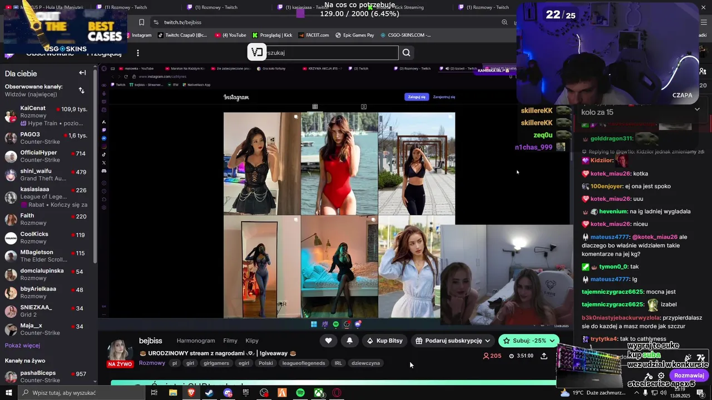712x400 pixels.
Task: Open Twitch more options three-dot menu
Action: (x=138, y=53)
